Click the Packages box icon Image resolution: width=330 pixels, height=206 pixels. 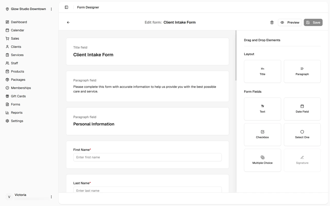(x=7, y=80)
